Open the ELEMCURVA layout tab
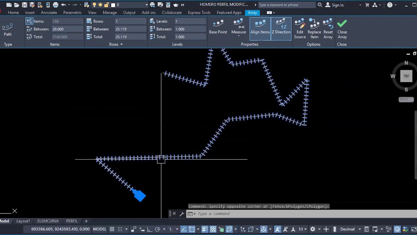 48,221
